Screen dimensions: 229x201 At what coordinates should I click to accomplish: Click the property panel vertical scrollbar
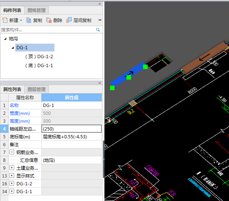tap(104, 159)
